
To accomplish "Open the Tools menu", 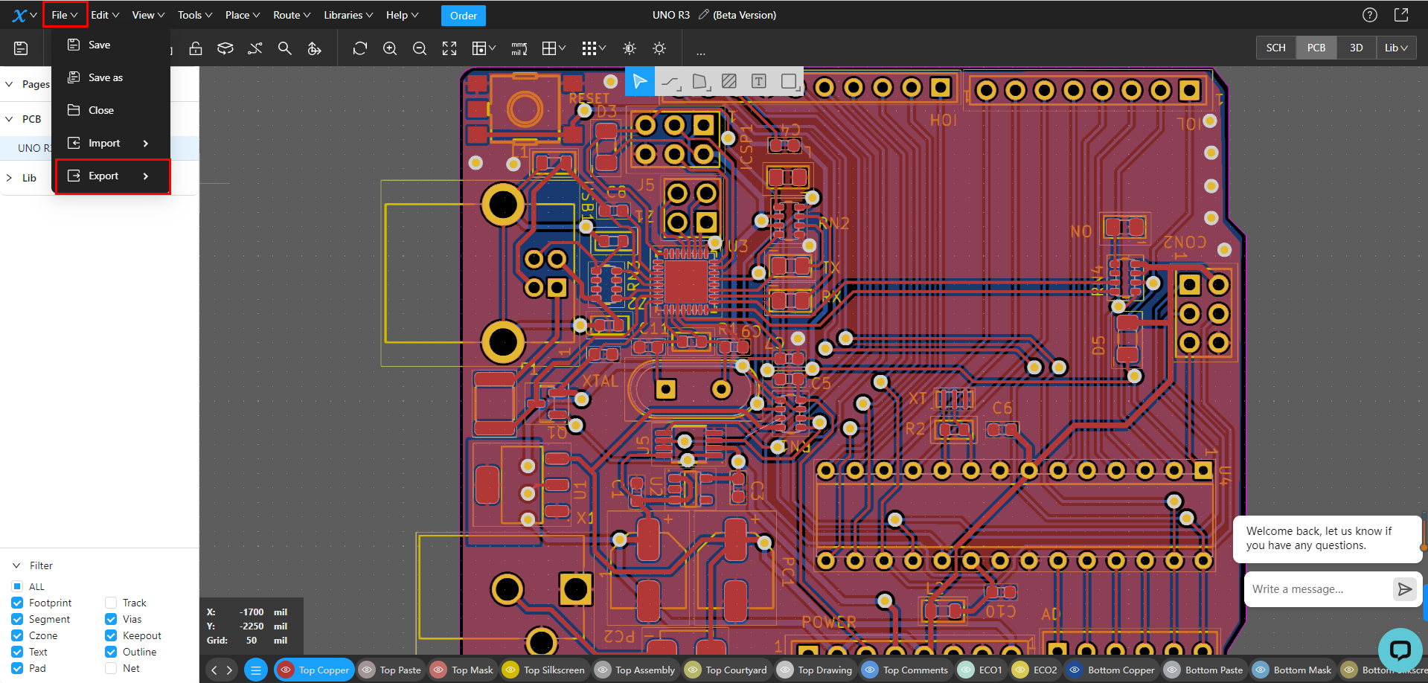I will 195,15.
